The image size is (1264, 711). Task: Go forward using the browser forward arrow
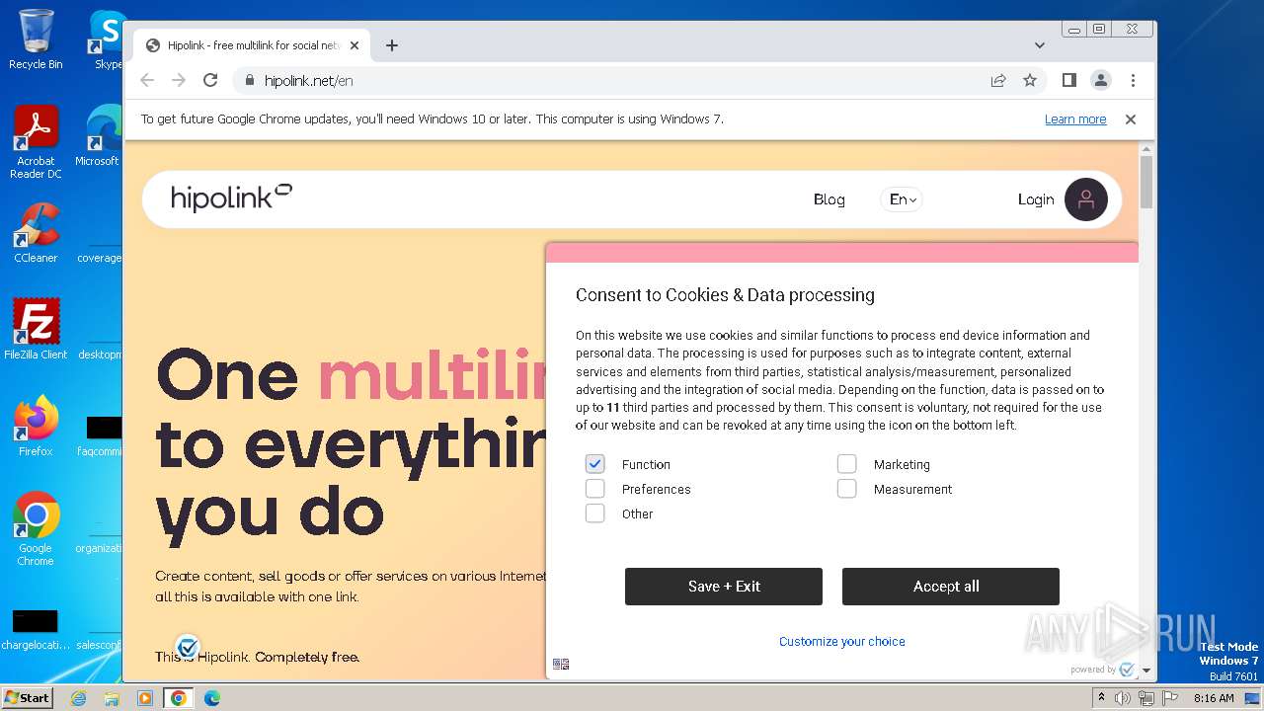pos(179,80)
